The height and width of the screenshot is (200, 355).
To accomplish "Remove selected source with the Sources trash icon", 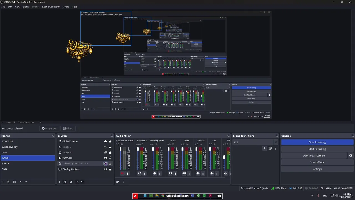I will (x=65, y=182).
